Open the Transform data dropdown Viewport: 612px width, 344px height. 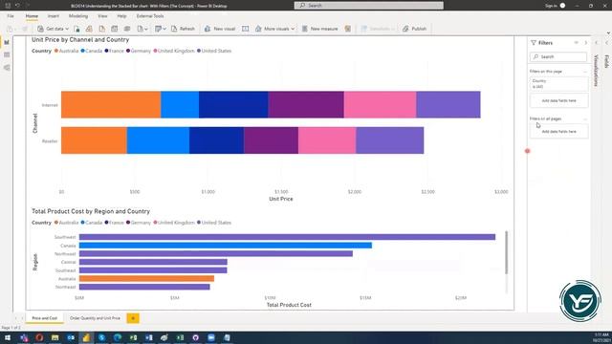click(161, 29)
